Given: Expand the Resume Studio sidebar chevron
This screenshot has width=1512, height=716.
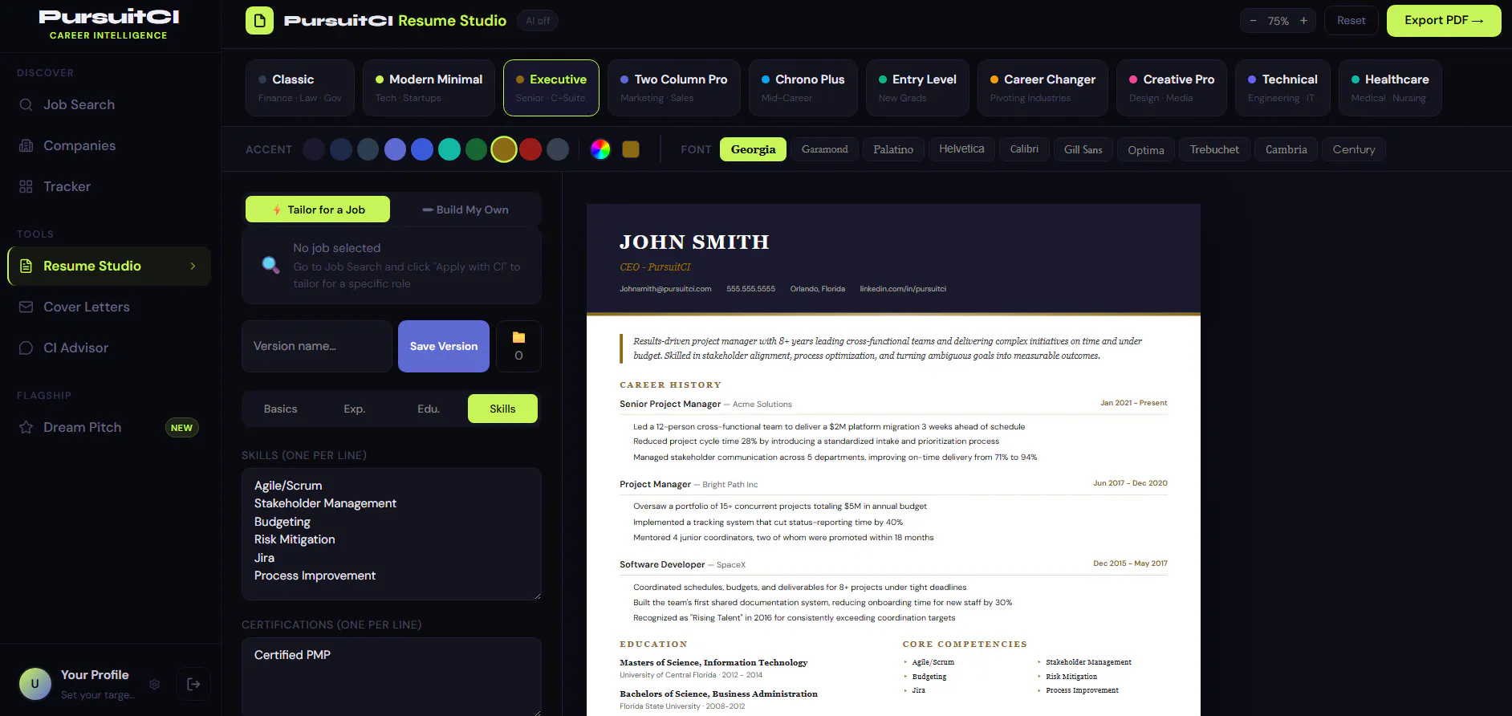Looking at the screenshot, I should [x=193, y=266].
